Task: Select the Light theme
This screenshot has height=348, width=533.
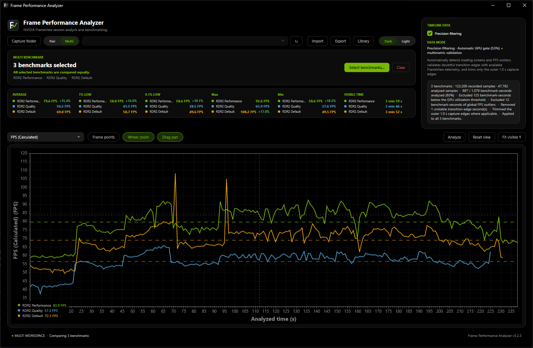Action: pos(406,41)
